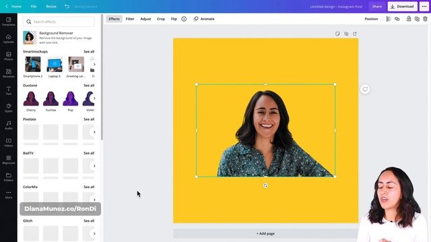Click the woman's photo on canvas
Screen dimensions: 431x242
tap(266, 130)
